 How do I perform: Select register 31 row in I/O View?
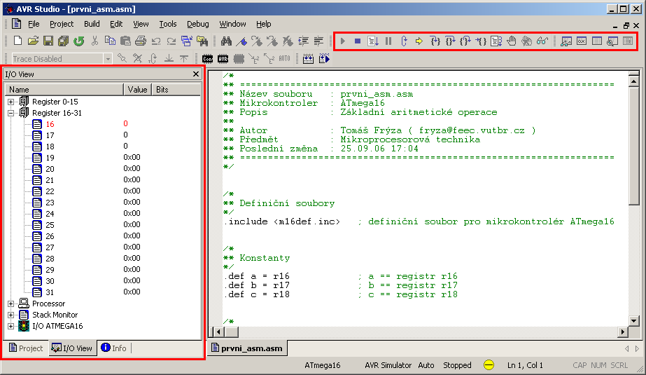click(103, 292)
